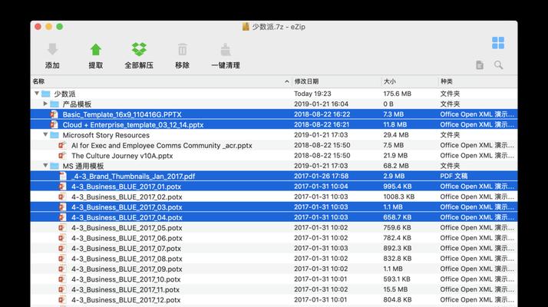Viewport: 548px width, 307px height.
Task: Click the PDF 文稿 kind cell
Action: tap(454, 176)
